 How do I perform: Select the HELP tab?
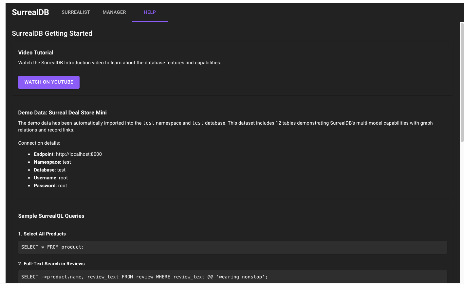(x=150, y=12)
